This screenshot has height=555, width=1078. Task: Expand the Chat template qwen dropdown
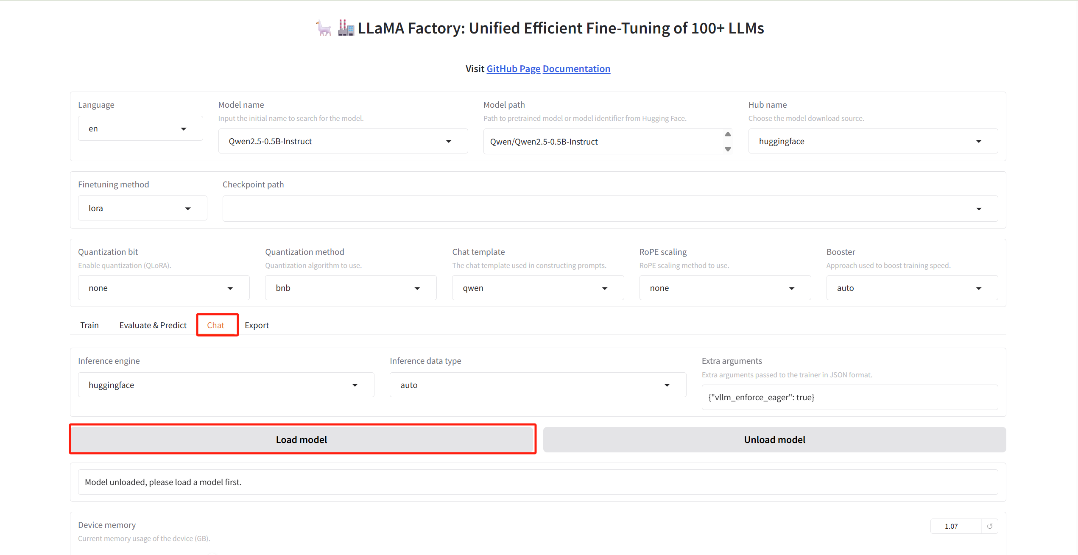pyautogui.click(x=604, y=288)
